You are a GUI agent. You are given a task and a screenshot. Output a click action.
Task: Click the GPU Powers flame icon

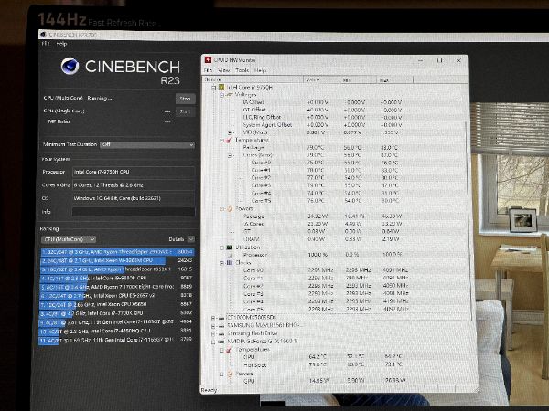click(x=230, y=374)
